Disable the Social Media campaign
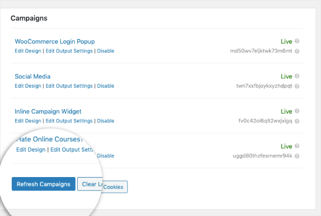The width and height of the screenshot is (321, 216). coord(106,86)
